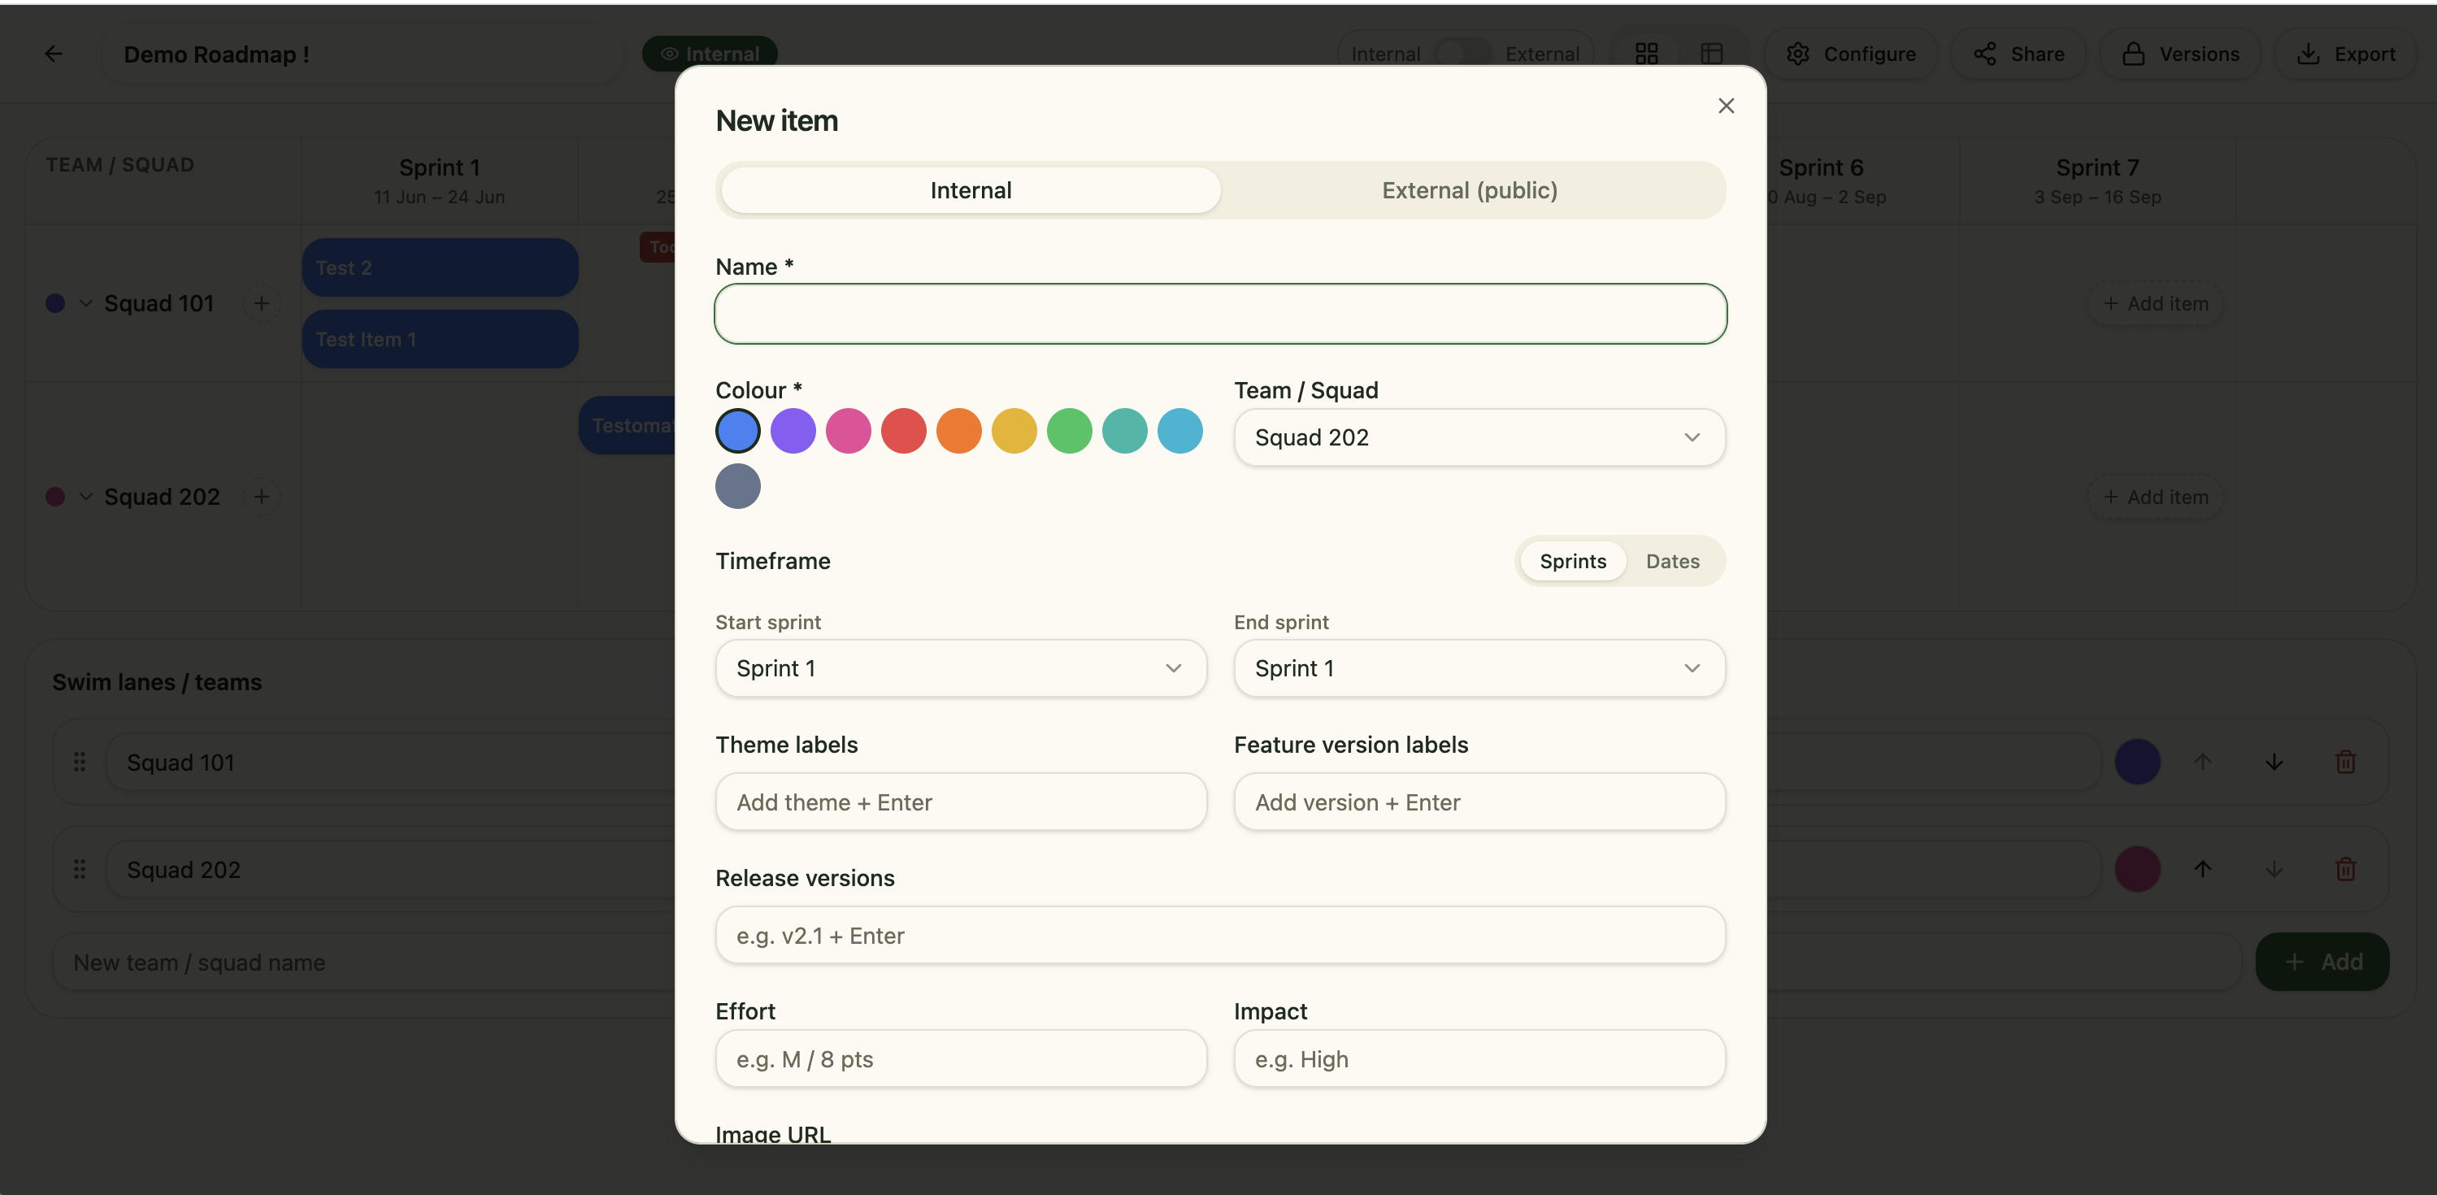The height and width of the screenshot is (1195, 2437).
Task: Open the Team / Squad dropdown
Action: [1479, 437]
